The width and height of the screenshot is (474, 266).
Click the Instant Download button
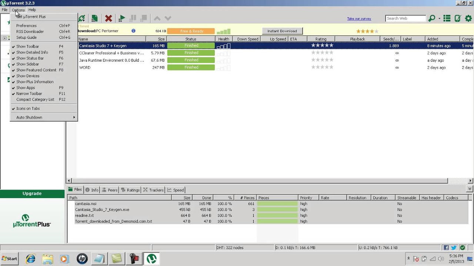(x=282, y=31)
